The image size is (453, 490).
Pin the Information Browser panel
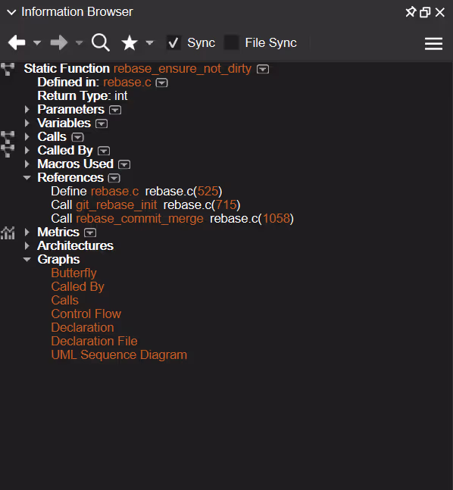(411, 12)
